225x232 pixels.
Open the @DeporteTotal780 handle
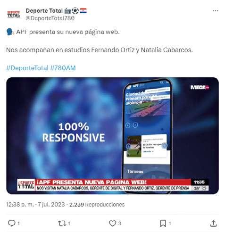(50, 18)
